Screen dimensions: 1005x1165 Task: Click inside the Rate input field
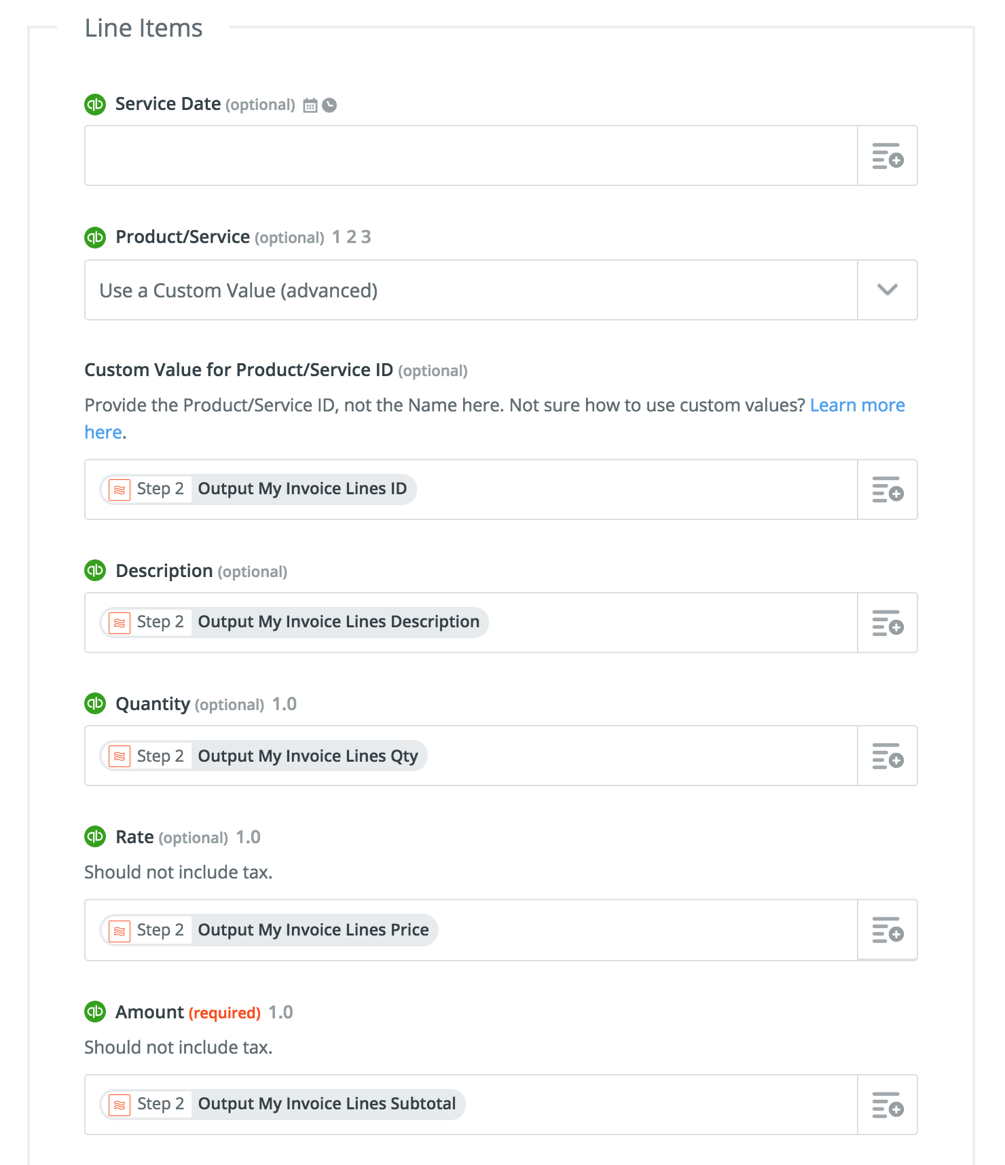pos(645,930)
